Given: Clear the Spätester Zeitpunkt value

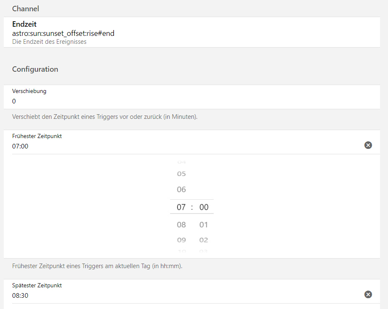Looking at the screenshot, I should click(x=368, y=294).
